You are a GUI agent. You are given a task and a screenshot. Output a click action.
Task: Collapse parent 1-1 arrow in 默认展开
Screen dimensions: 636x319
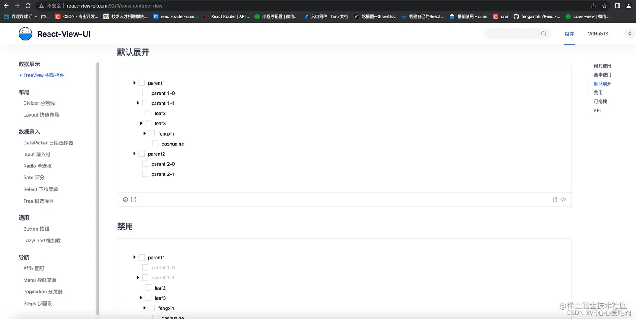138,103
